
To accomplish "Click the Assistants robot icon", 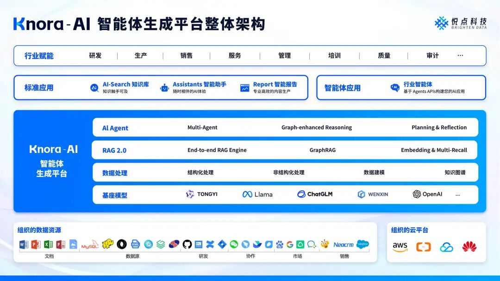I will pyautogui.click(x=164, y=87).
